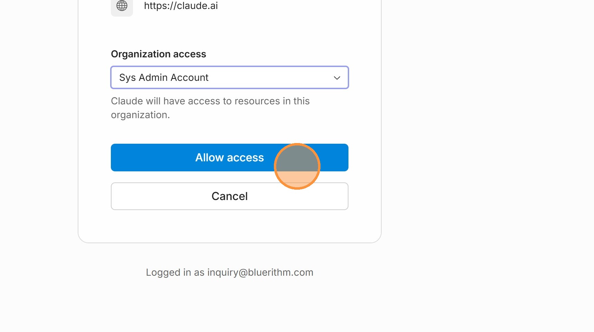Dismiss the authorization request with Cancel
The image size is (594, 332).
230,196
